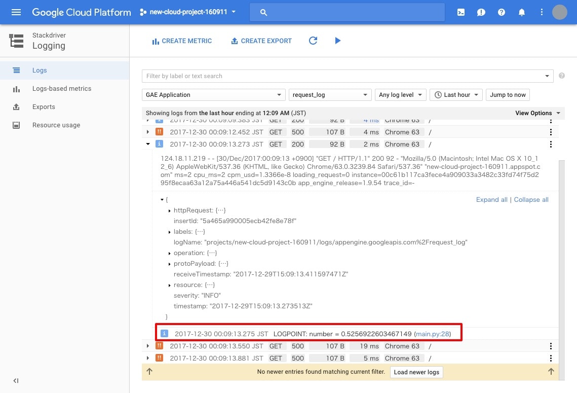Viewport: 577px width, 393px height.
Task: Click the insertId value "5a465a990005ecb42fe8e78f"
Action: click(248, 221)
